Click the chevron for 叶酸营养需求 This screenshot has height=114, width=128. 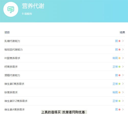(123, 58)
